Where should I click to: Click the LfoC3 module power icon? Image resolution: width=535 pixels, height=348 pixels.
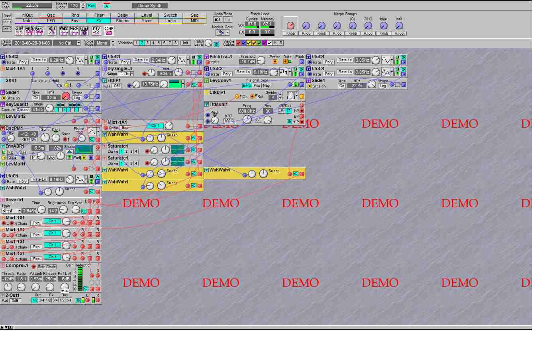(x=98, y=57)
